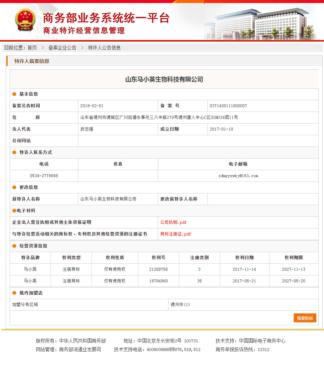The image size is (324, 377).
Task: Click the 更改前特许人名称 label
Action: pyautogui.click(x=179, y=199)
